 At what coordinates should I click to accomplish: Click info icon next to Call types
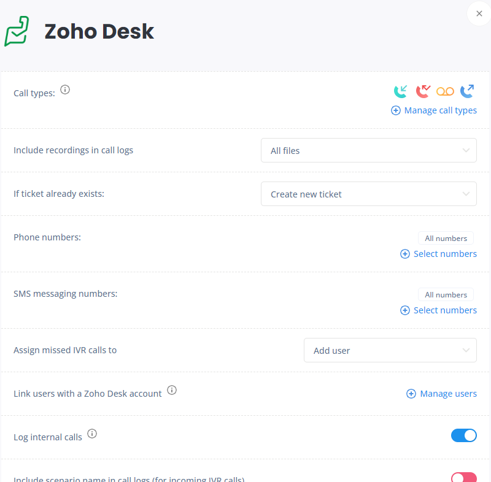65,90
